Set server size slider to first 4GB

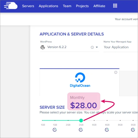(94, 120)
